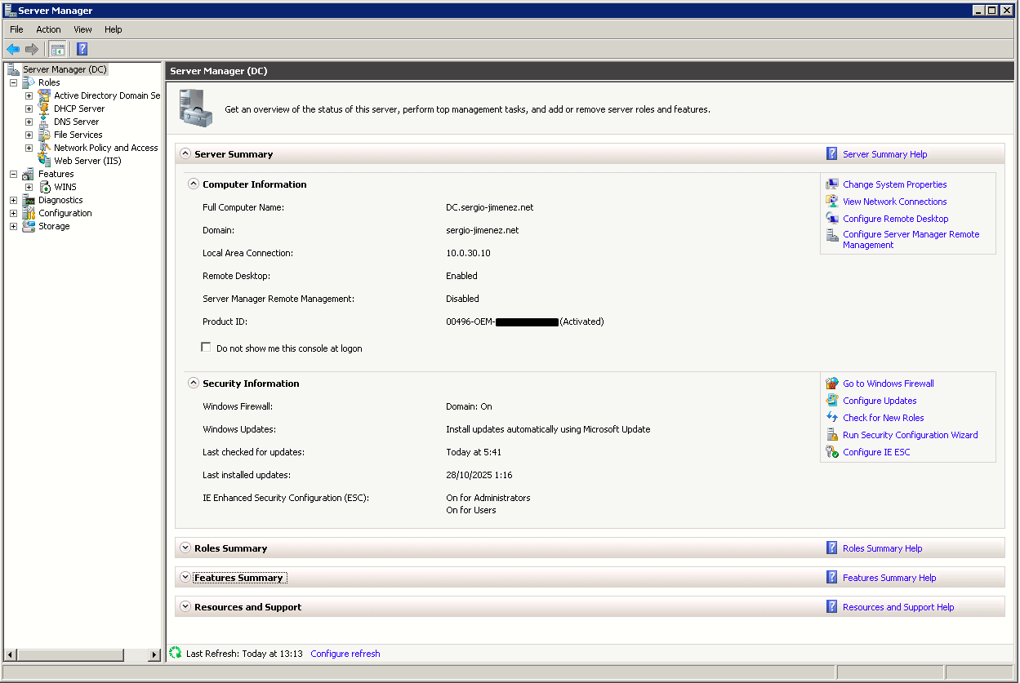
Task: Select the 'Today at 5:41' update check value
Action: [x=474, y=452]
